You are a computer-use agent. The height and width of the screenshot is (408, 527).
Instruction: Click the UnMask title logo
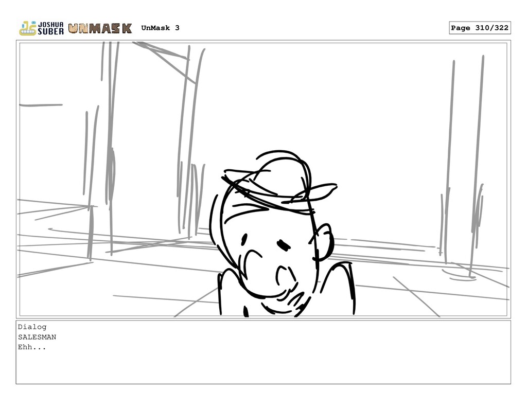100,28
